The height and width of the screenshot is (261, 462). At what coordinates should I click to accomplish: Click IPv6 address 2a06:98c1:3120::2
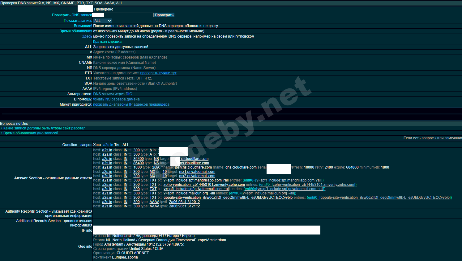click(x=184, y=202)
